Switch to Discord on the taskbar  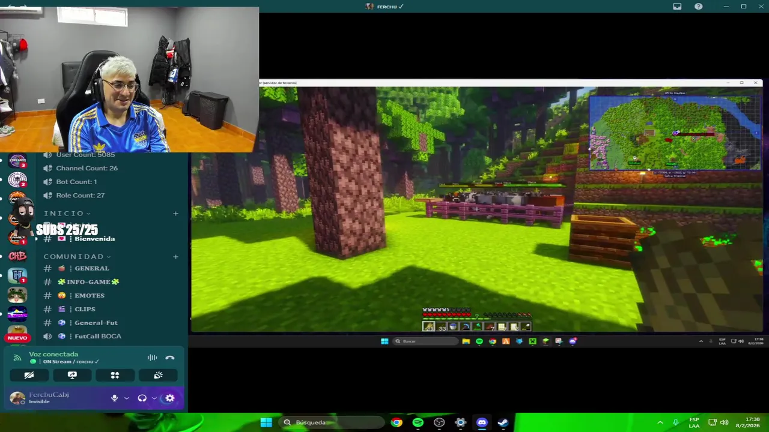tap(482, 422)
